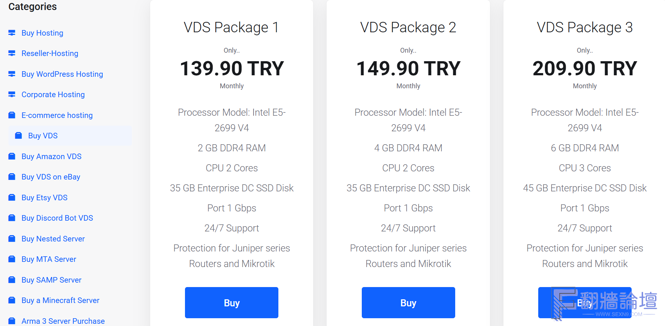Buy VDS Package 1
Viewport: 665px width, 326px height.
(232, 303)
